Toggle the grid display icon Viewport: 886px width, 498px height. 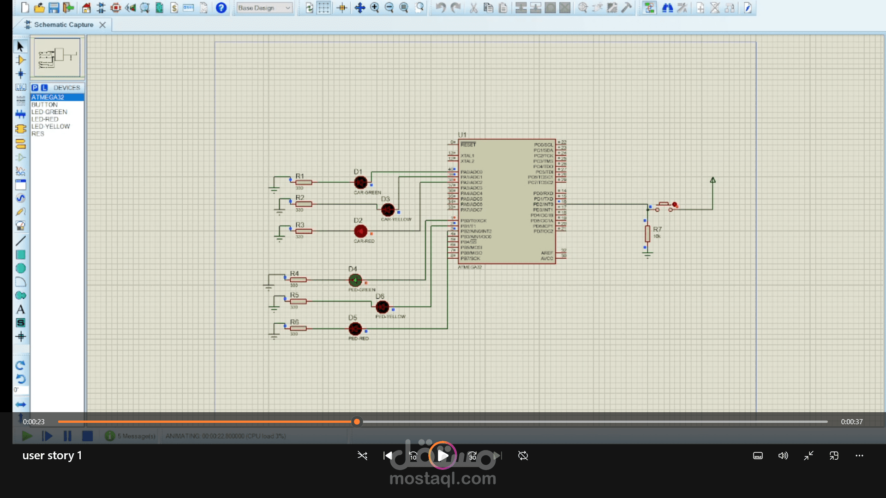[324, 8]
